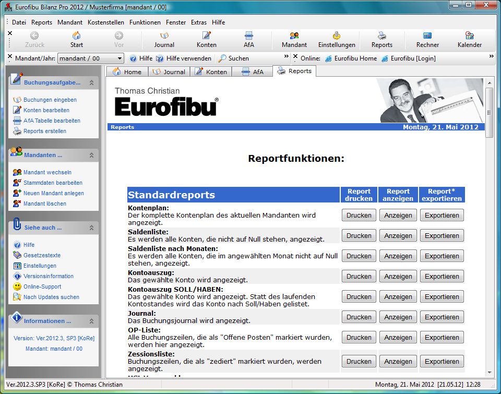Open the Kostenstellen menu

click(x=106, y=22)
